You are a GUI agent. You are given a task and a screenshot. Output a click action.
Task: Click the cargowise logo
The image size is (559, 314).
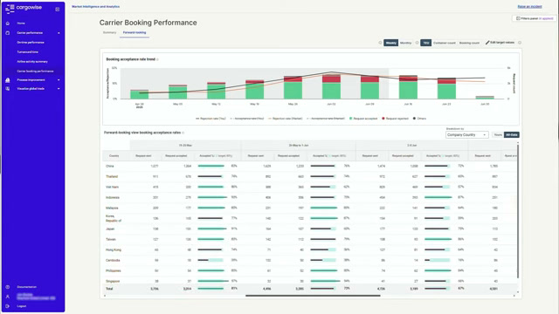pos(24,8)
